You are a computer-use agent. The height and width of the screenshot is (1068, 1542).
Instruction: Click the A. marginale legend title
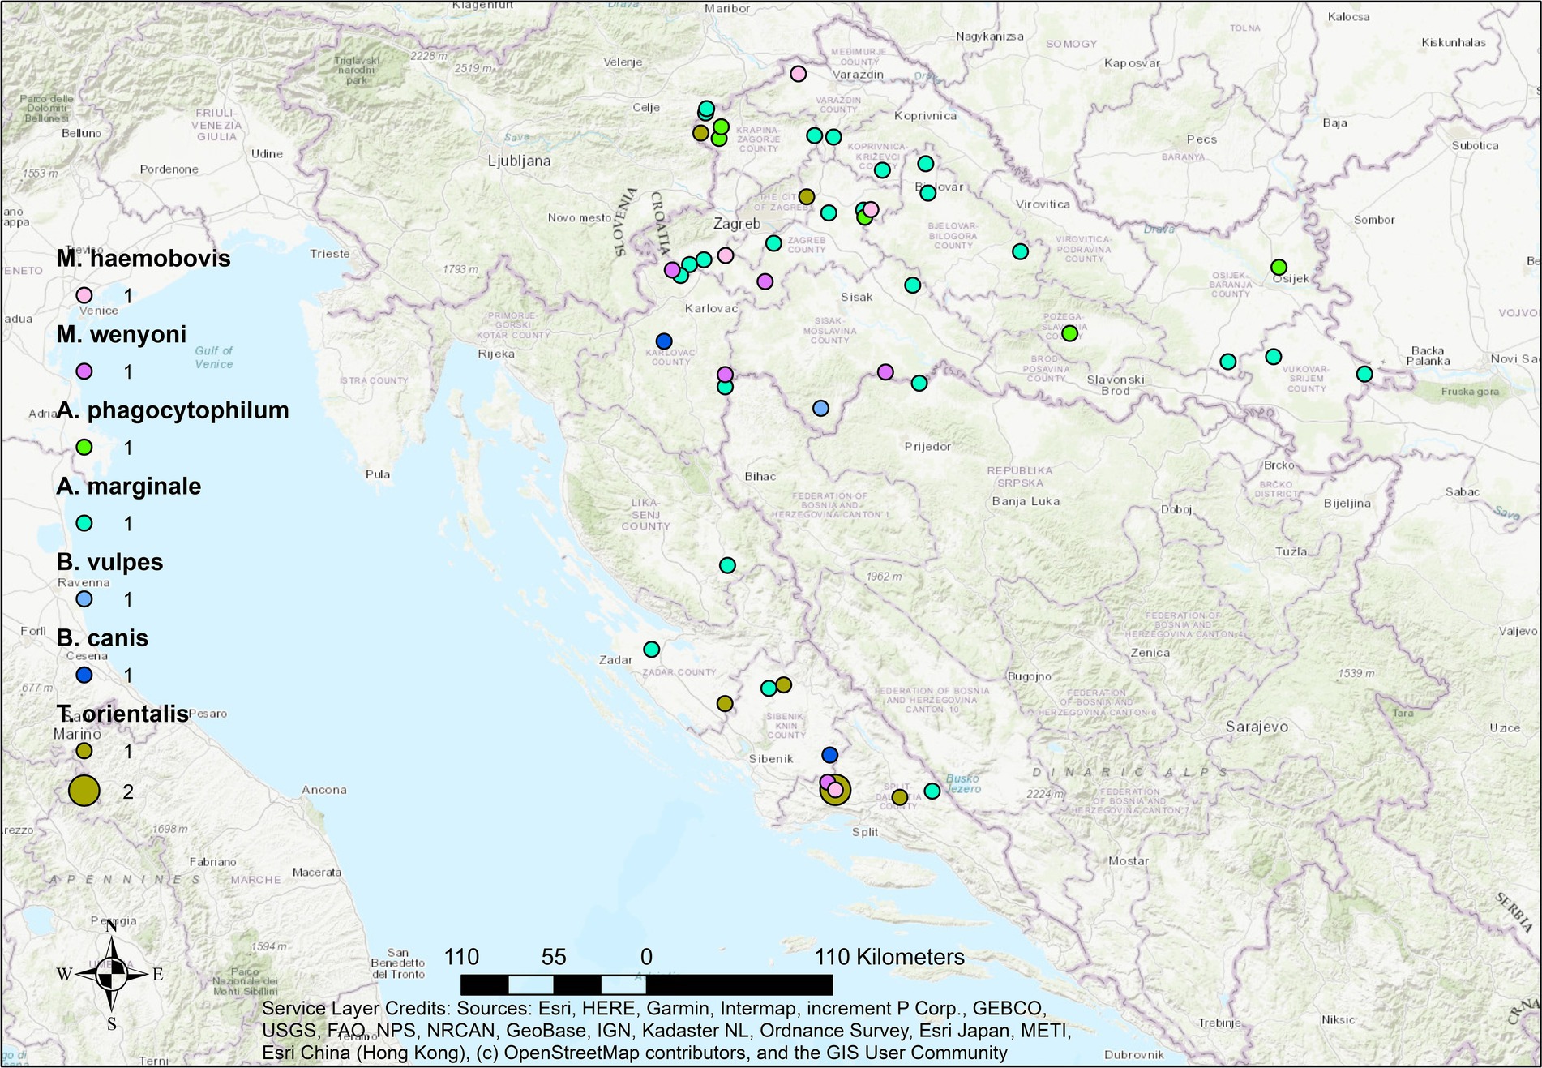129,487
